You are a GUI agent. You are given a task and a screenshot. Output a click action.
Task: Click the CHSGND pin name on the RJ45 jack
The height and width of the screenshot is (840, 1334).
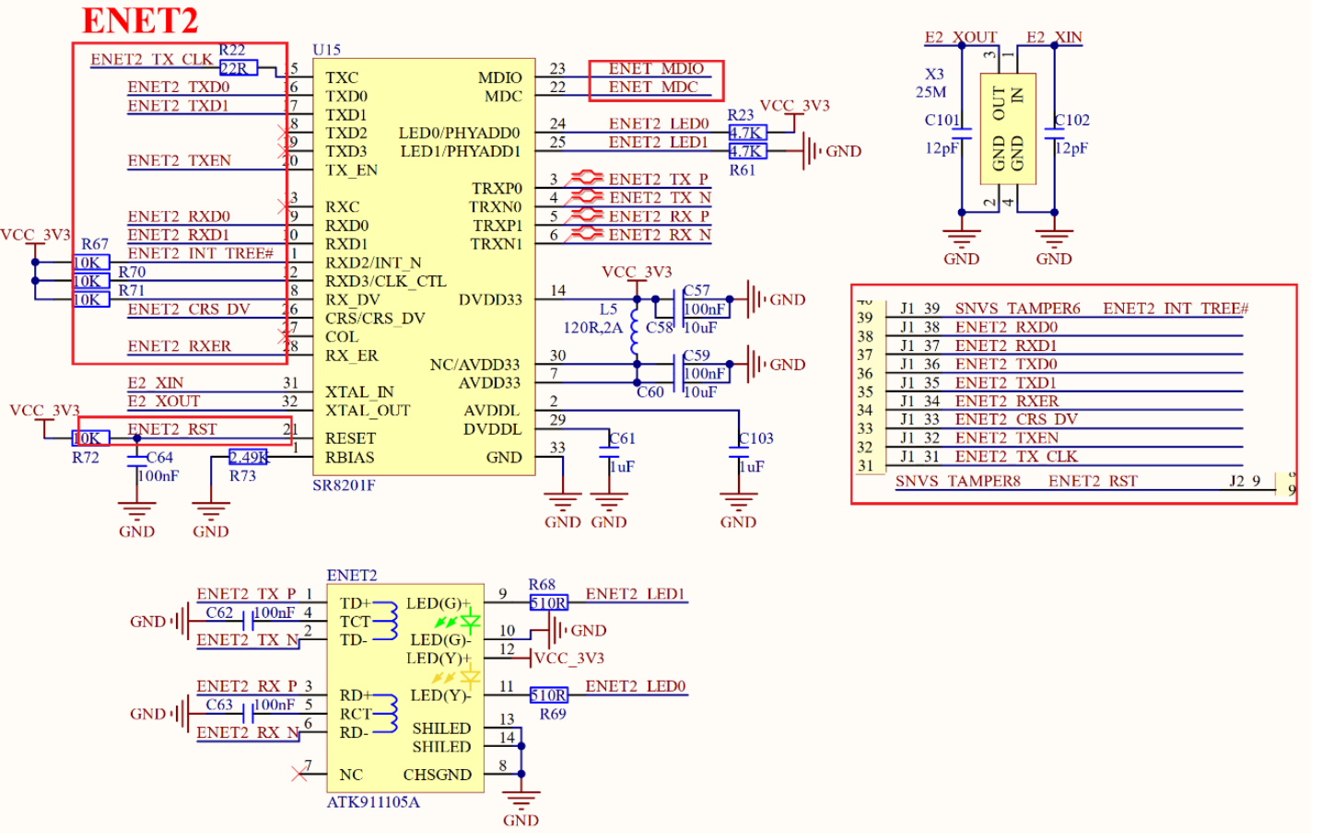coord(438,775)
